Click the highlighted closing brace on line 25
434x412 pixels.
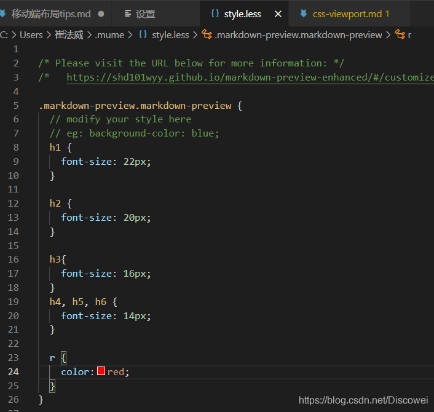[x=52, y=386]
